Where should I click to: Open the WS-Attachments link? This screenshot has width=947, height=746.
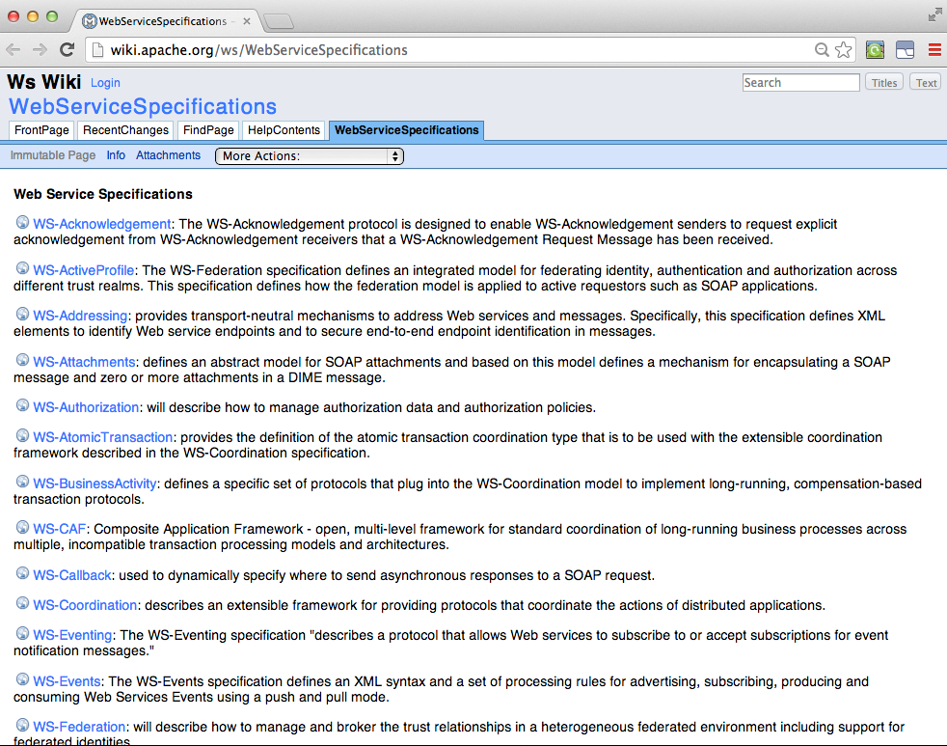[x=85, y=362]
